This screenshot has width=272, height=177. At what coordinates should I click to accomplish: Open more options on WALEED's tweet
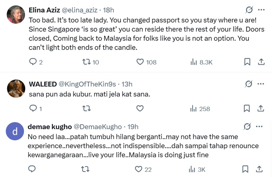point(261,84)
